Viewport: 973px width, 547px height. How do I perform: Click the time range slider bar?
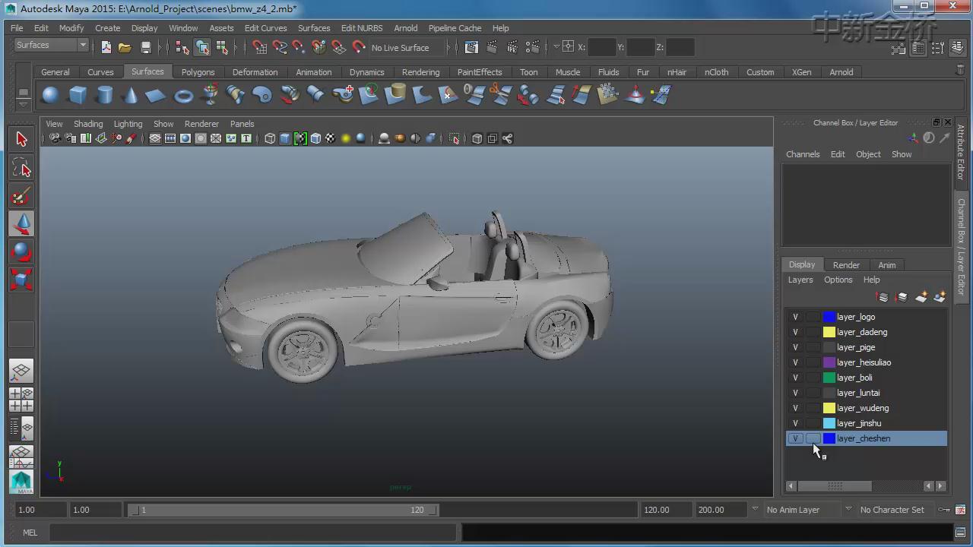pos(283,510)
